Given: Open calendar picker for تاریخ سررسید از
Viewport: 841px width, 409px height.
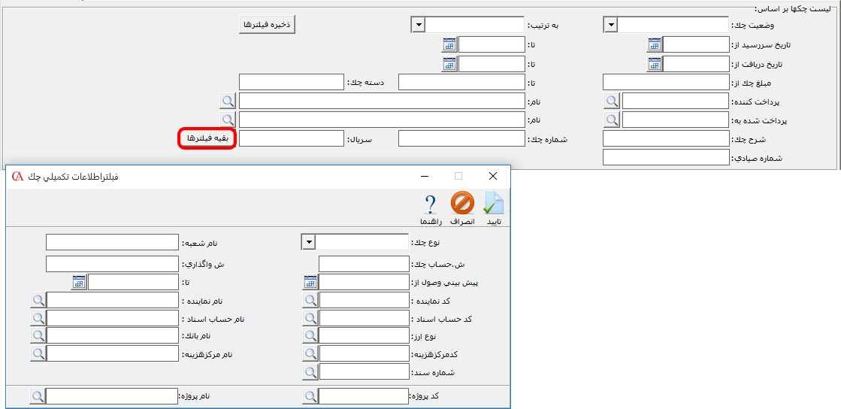Looking at the screenshot, I should tap(655, 45).
